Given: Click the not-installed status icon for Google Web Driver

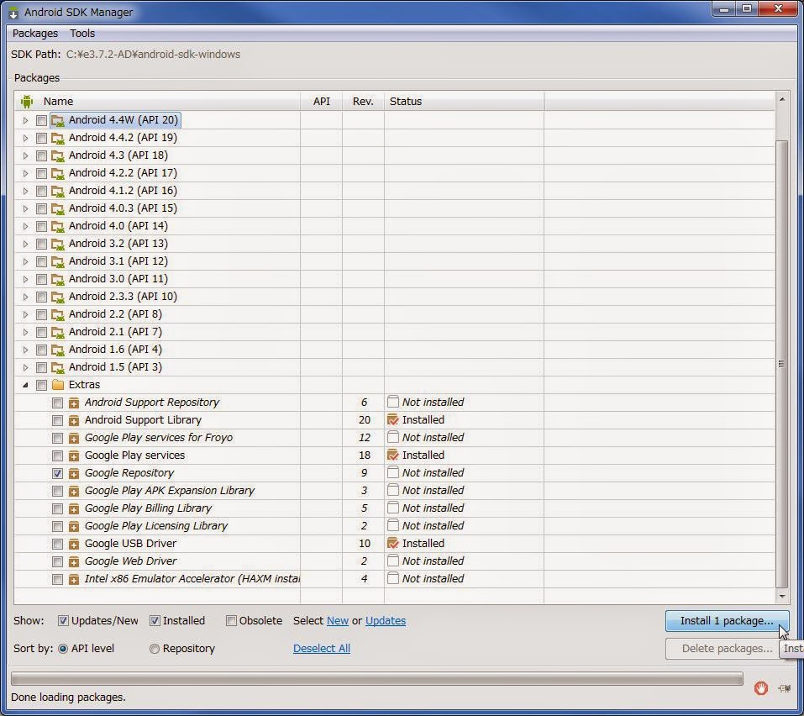Looking at the screenshot, I should tap(393, 561).
